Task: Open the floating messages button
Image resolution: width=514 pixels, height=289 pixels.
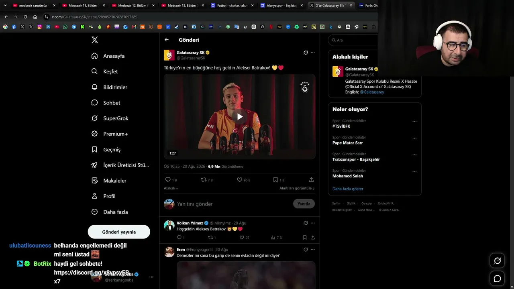Action: coord(497,279)
